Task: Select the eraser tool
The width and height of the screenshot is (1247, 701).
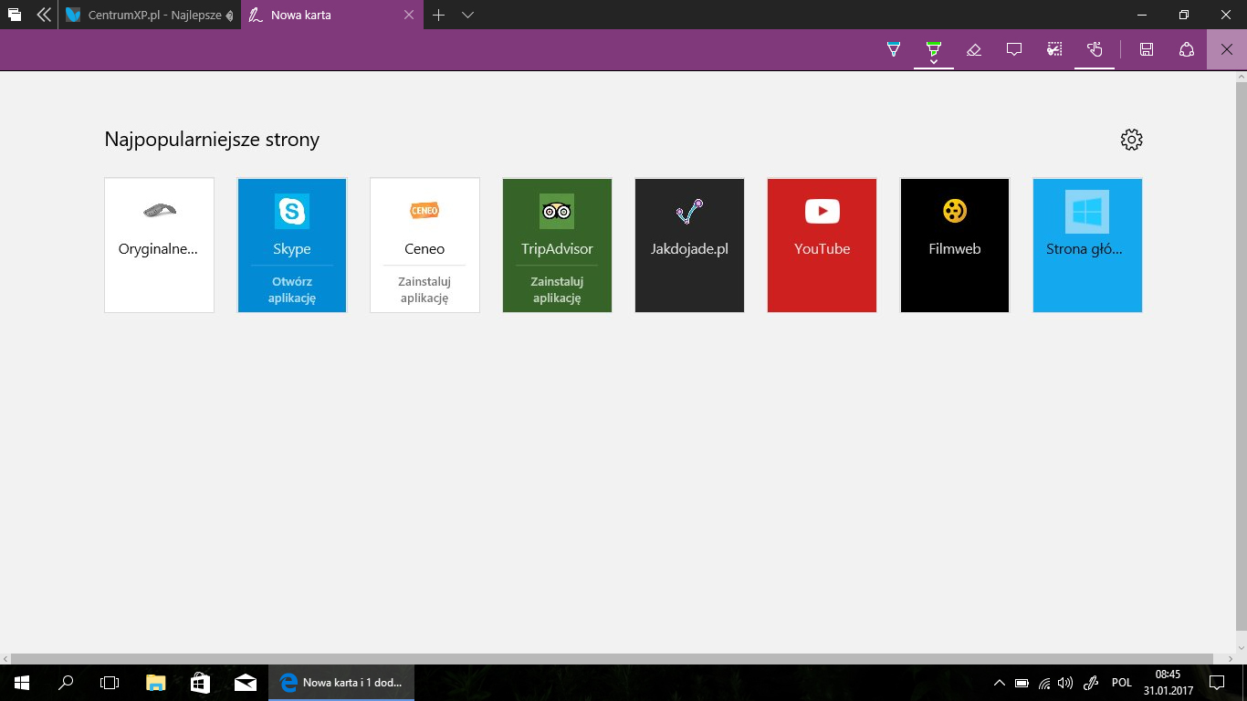Action: click(x=973, y=49)
